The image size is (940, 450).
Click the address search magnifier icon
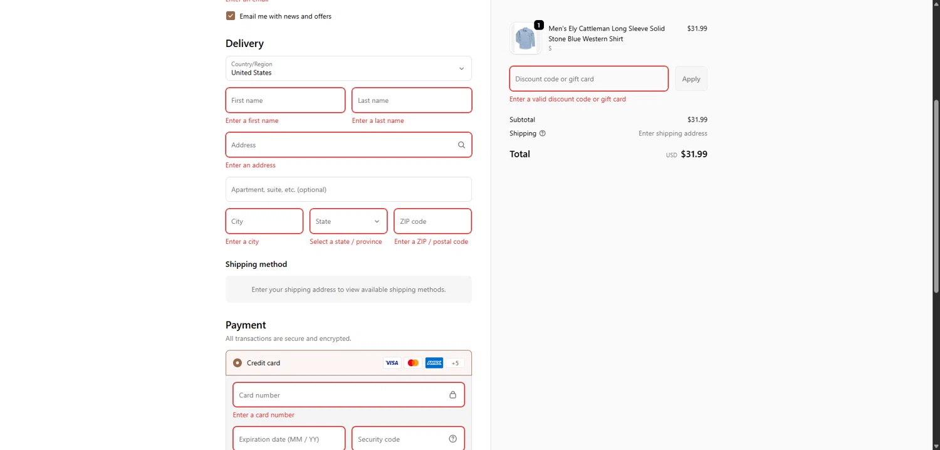point(461,145)
